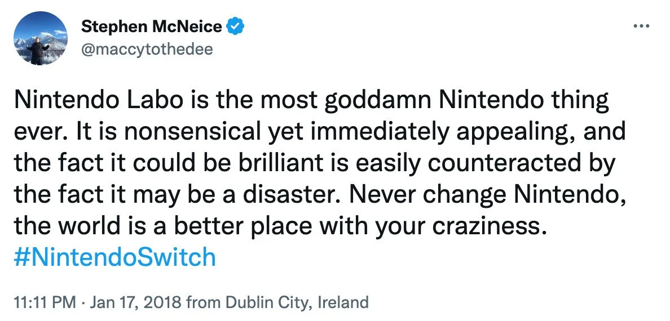Screen dimensions: 670x321
Task: Open the 11:11 PM timestamp
Action: point(44,302)
